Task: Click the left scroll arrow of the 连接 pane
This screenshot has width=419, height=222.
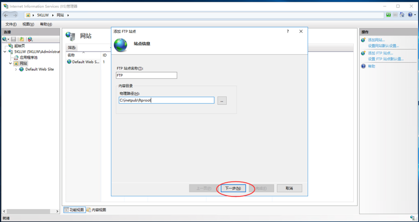Action: point(4,211)
